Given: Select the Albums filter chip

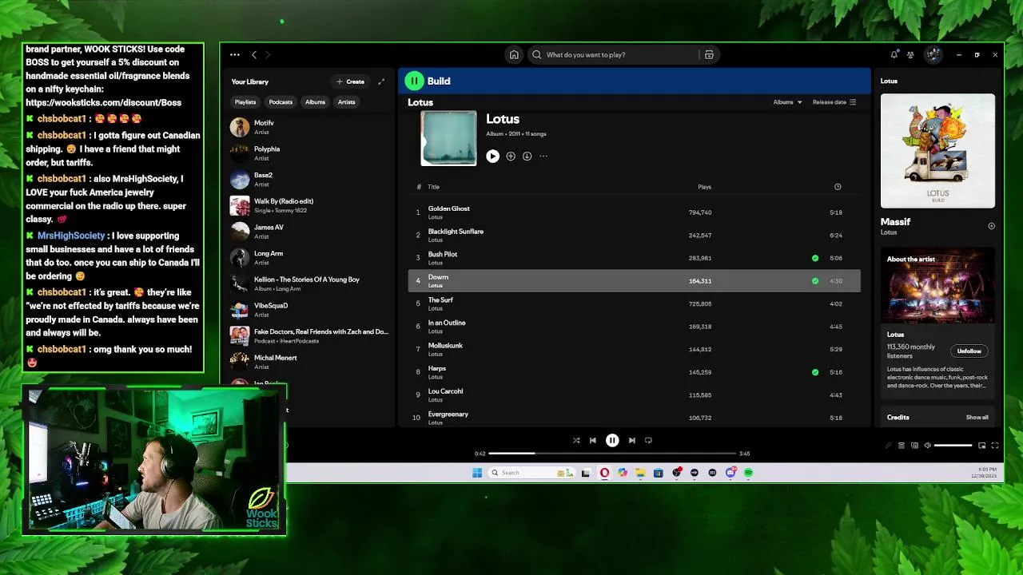Looking at the screenshot, I should pyautogui.click(x=315, y=102).
